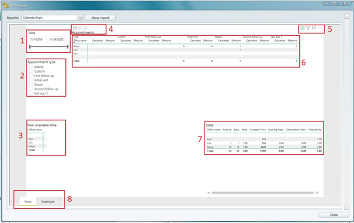354x223 pixels.
Task: Click the Show report button
Action: (x=100, y=18)
